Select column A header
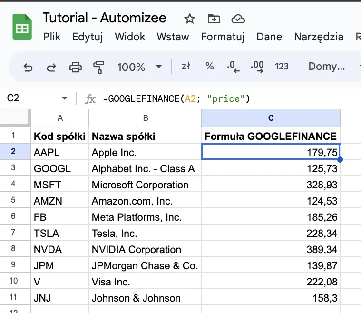The image size is (361, 313). tap(60, 118)
